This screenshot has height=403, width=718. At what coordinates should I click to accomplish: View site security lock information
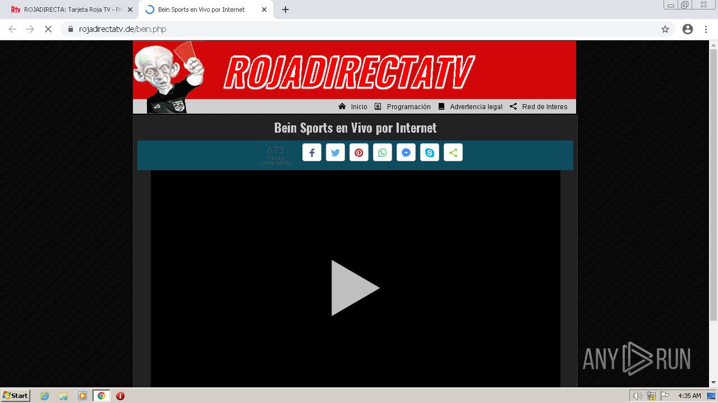tap(71, 29)
